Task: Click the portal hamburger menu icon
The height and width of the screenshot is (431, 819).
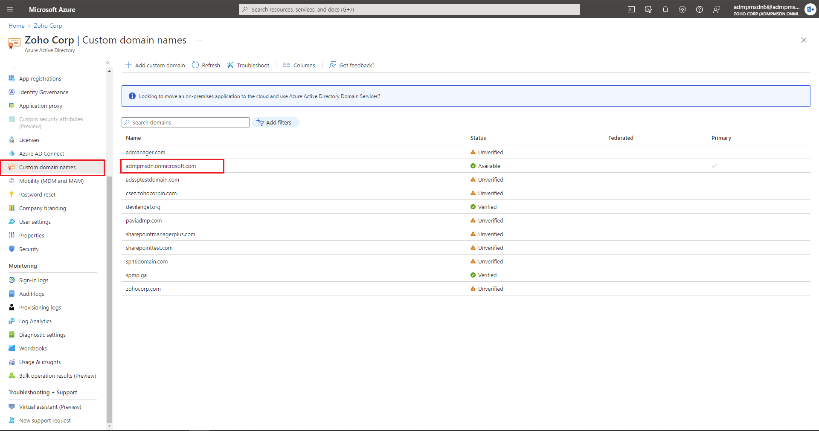Action: [x=10, y=9]
